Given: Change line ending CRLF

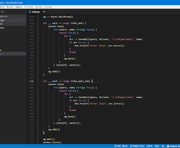Looking at the screenshot, I should [x=157, y=146].
